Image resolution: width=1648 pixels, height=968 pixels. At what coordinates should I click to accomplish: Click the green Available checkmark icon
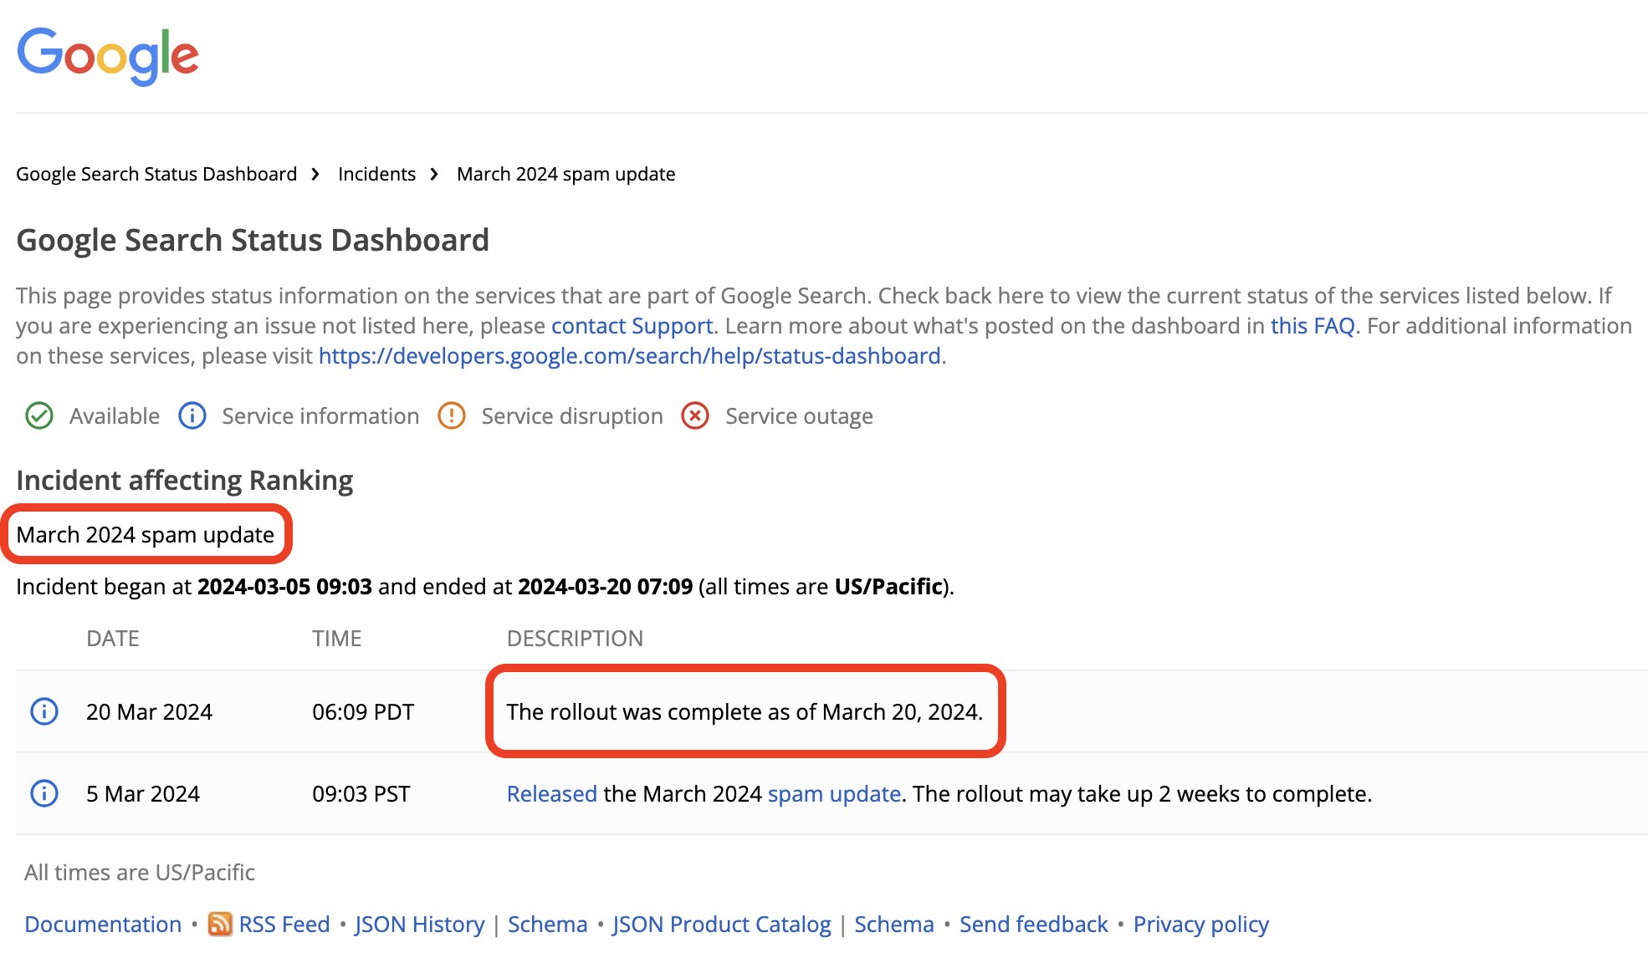tap(39, 415)
